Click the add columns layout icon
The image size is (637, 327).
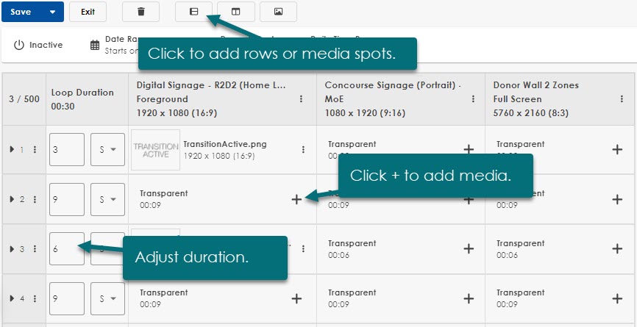[236, 12]
